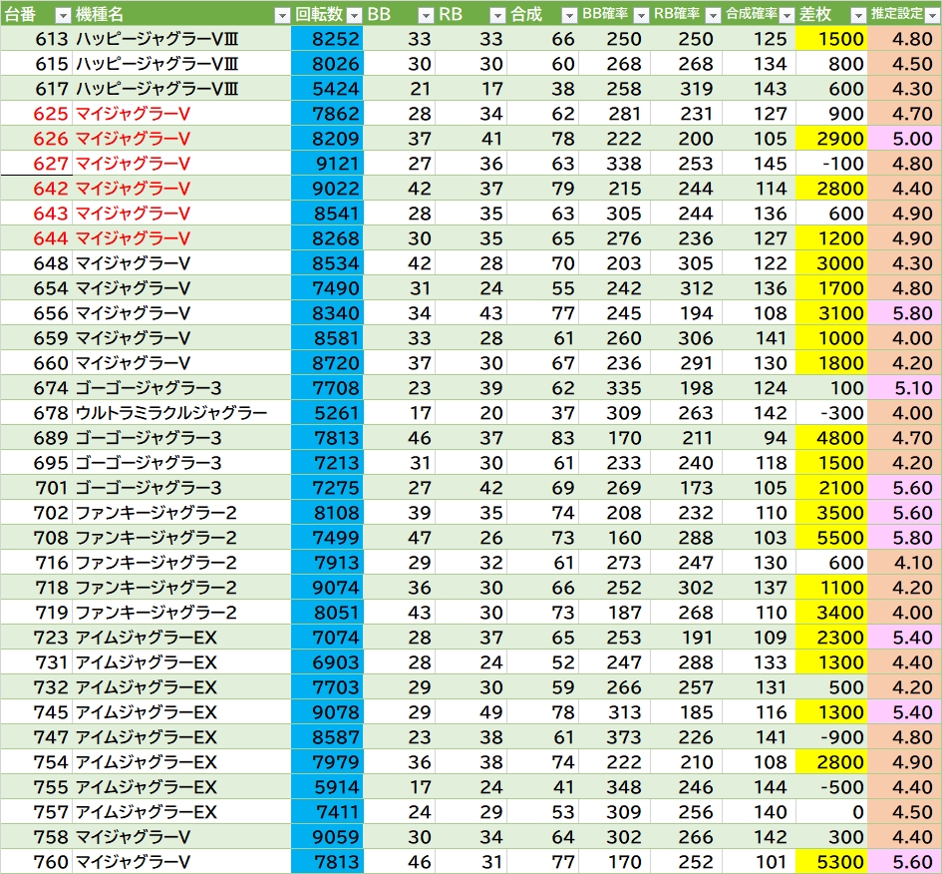Select rotation count cell 9121
The width and height of the screenshot is (942, 874).
(327, 164)
